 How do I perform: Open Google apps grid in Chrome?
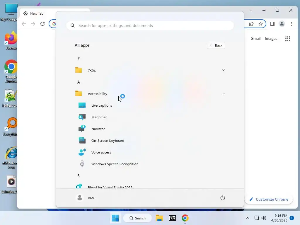(288, 39)
